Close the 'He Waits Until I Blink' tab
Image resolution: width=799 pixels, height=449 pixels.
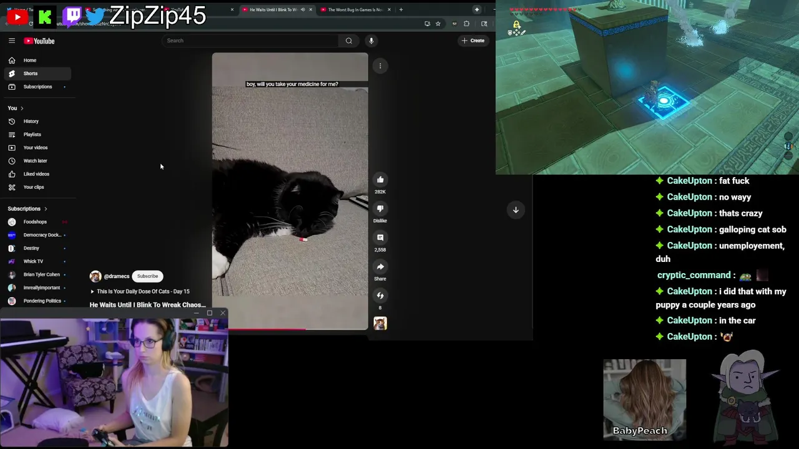coord(310,9)
